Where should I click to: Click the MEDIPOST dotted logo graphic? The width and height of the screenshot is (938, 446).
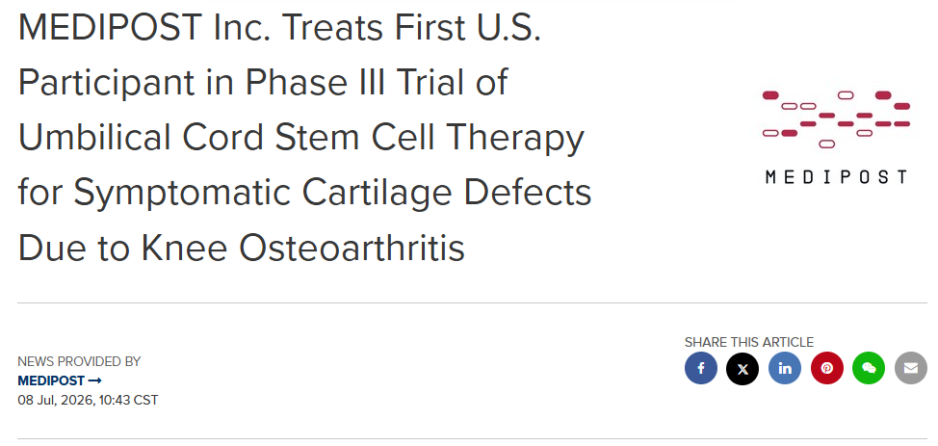pos(836,119)
